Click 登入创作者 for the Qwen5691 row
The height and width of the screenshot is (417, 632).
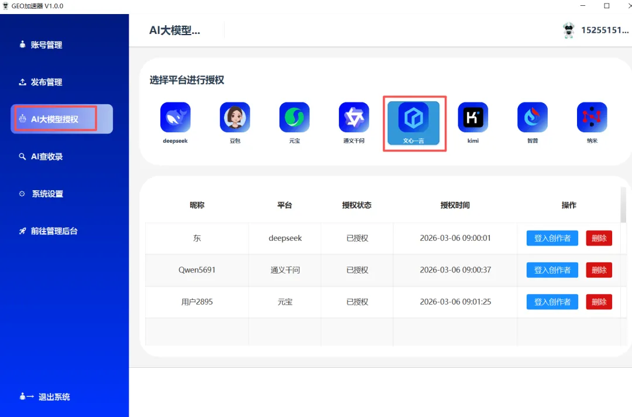coord(552,270)
